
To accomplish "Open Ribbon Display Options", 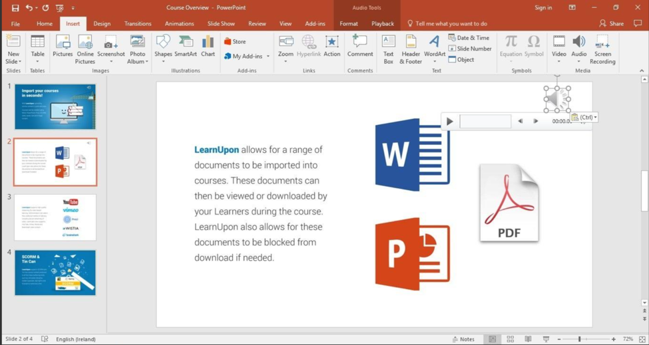I will 572,7.
